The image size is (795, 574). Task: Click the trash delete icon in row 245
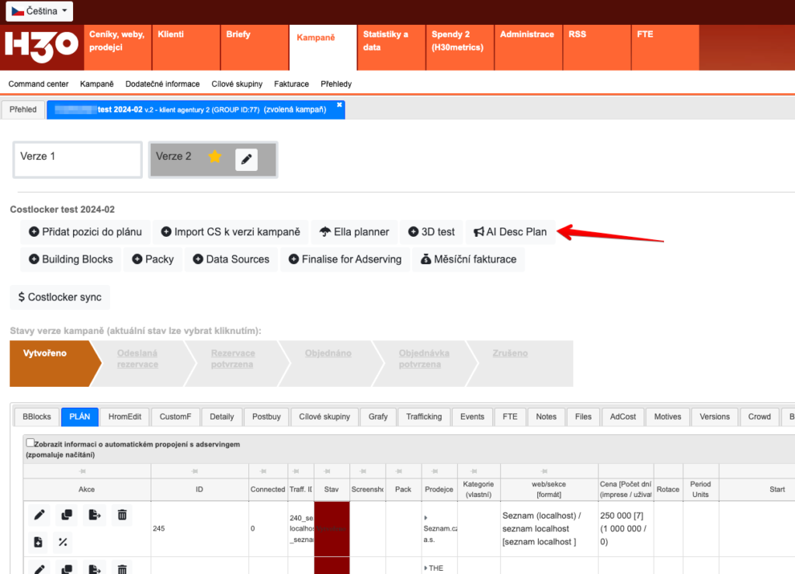(122, 514)
